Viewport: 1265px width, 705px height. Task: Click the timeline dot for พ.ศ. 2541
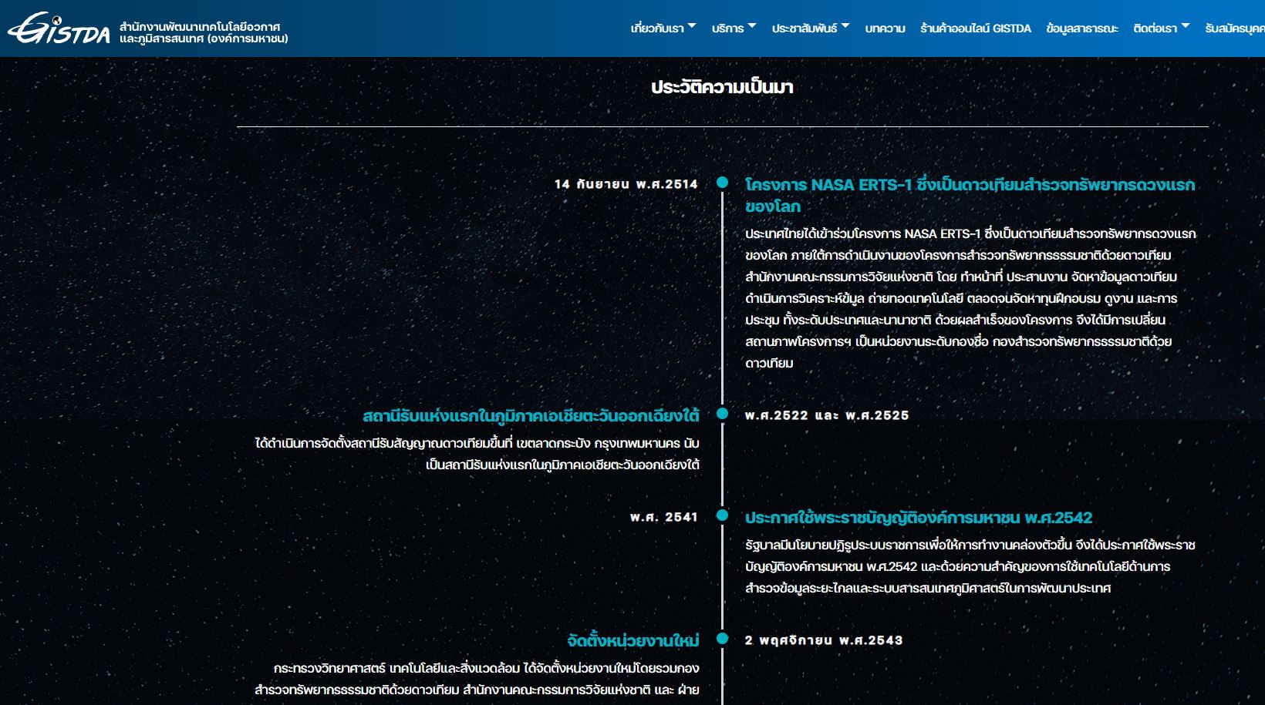722,515
